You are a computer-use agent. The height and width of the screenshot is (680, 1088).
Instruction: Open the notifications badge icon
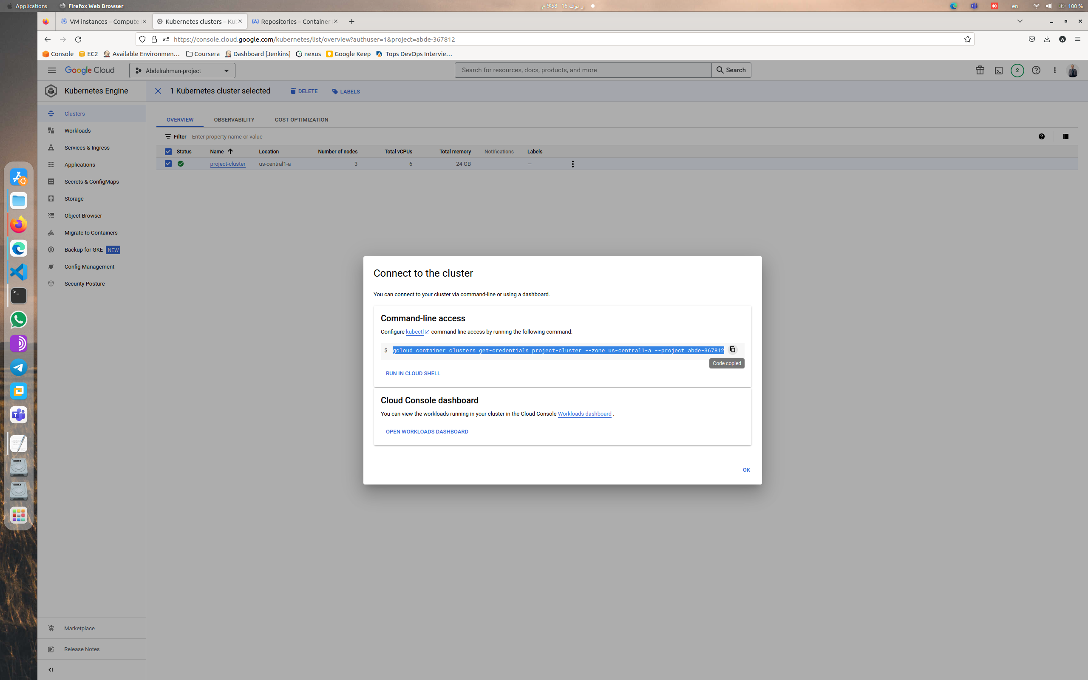click(1017, 71)
